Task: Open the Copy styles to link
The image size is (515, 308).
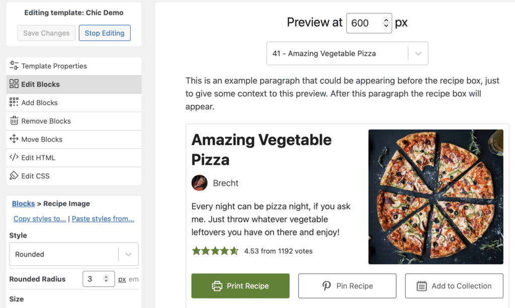Action: coord(39,219)
